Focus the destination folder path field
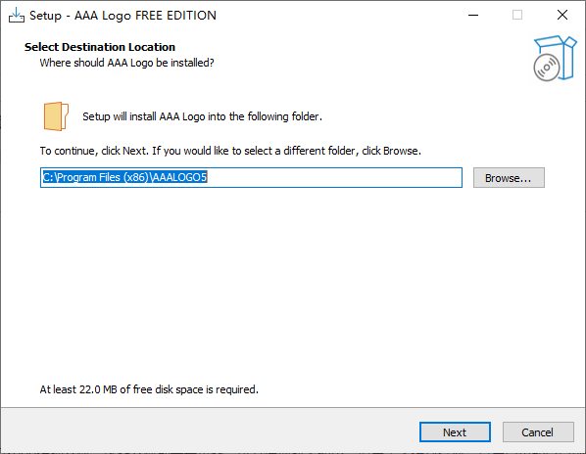The height and width of the screenshot is (454, 586). (251, 177)
